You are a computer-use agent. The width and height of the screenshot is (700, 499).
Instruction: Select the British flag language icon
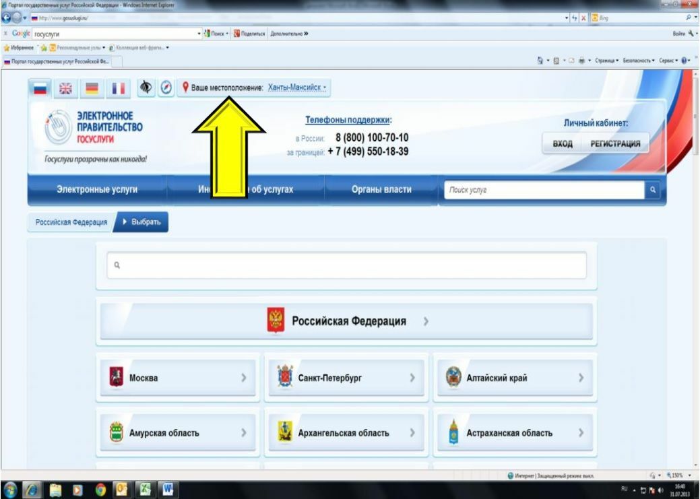65,88
